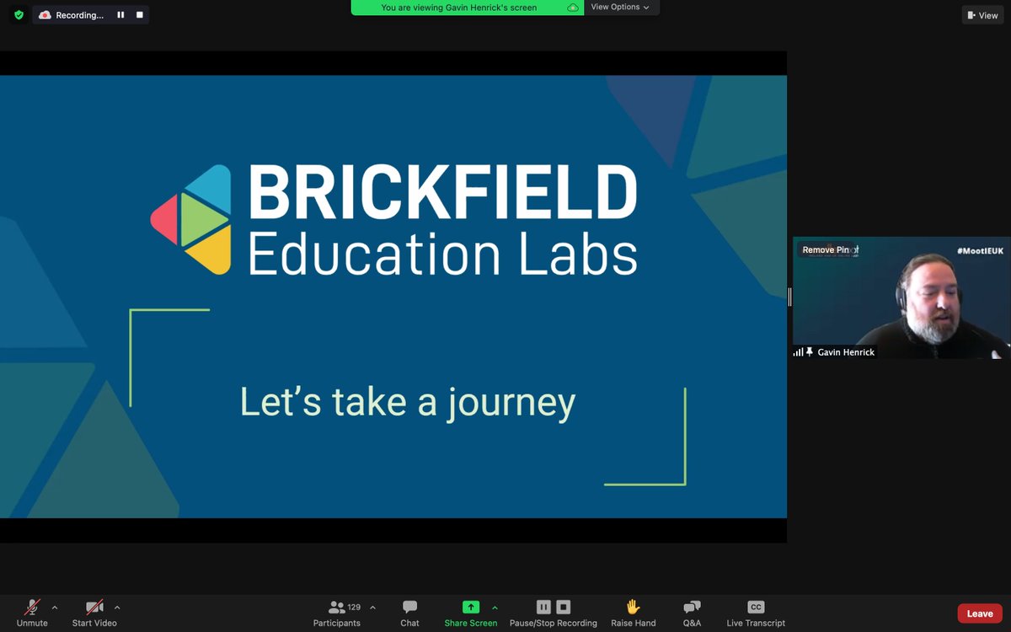Image resolution: width=1011 pixels, height=632 pixels.
Task: Click the Raise Hand icon
Action: pyautogui.click(x=633, y=607)
